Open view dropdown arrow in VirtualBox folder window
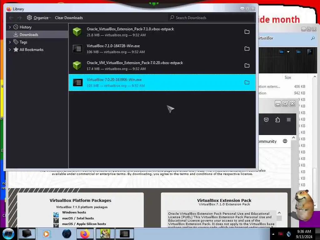The height and width of the screenshot is (240, 320). pos(288,52)
